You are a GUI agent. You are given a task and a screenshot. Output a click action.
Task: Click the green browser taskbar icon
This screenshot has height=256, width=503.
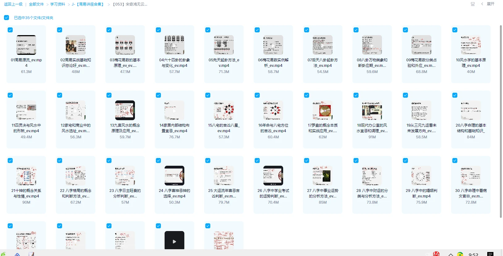[3, 254]
